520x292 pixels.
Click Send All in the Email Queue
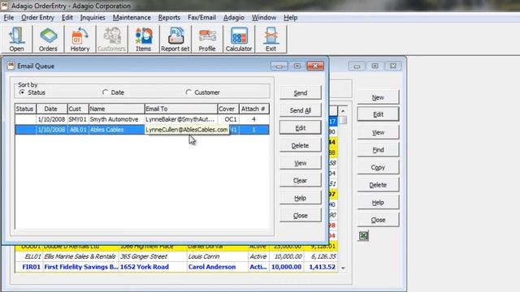[x=301, y=110]
